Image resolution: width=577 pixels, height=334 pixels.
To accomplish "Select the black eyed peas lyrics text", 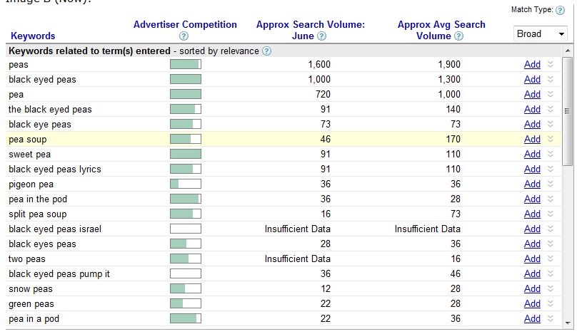I will pyautogui.click(x=54, y=169).
